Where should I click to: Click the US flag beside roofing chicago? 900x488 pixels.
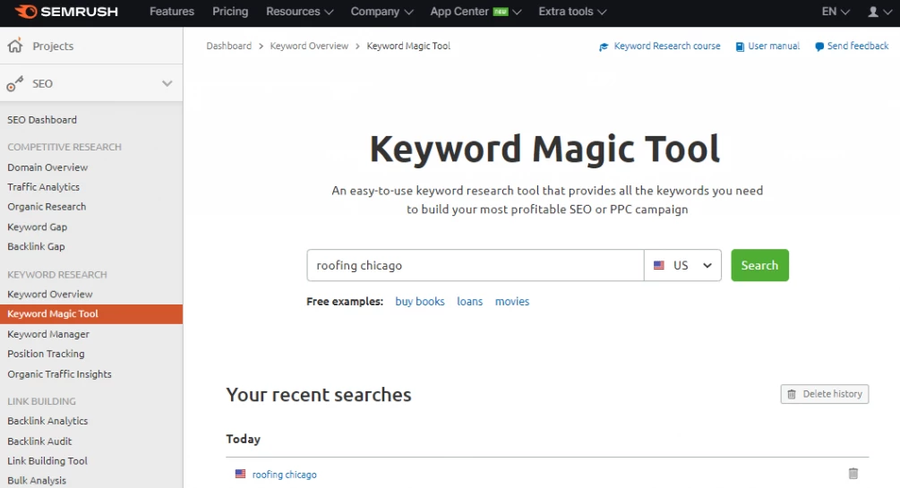[241, 475]
